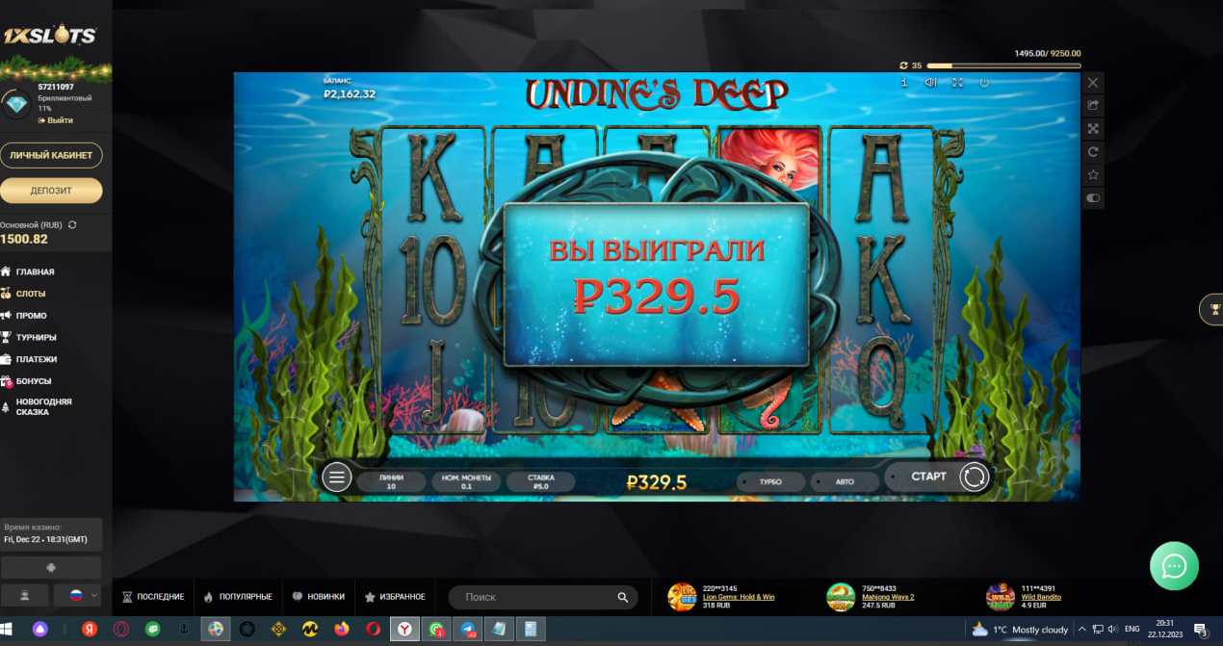Expand game frame with arrows icon

1093,128
